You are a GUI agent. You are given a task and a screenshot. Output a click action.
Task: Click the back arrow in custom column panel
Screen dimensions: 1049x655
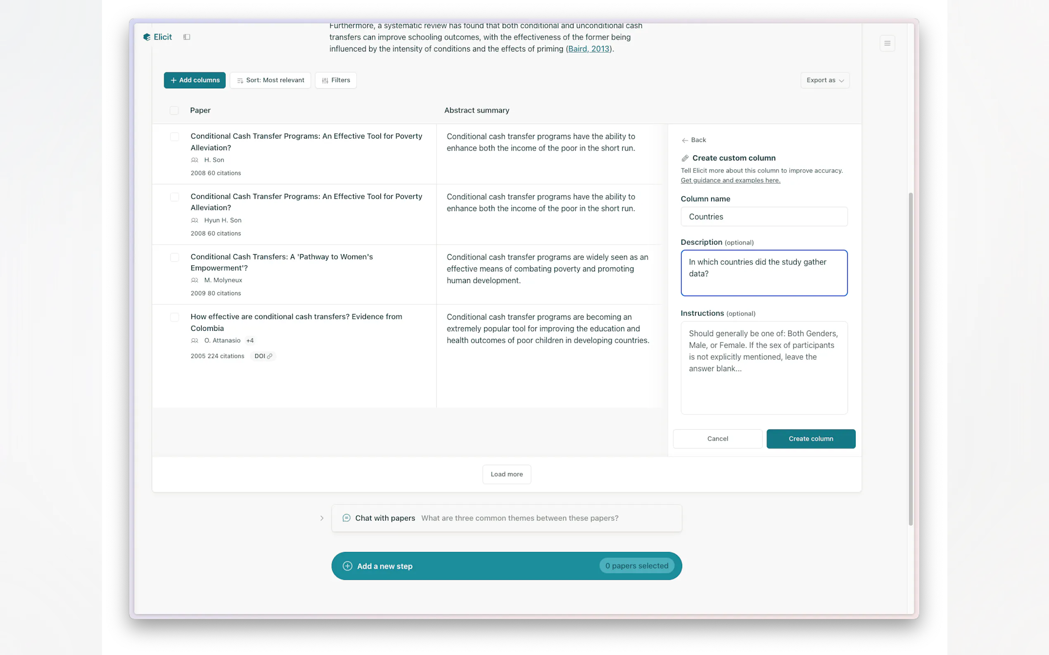pyautogui.click(x=685, y=140)
